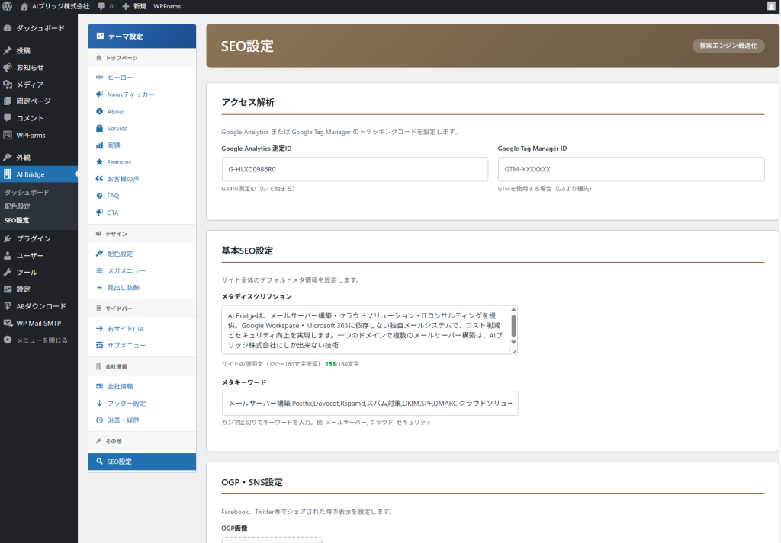
Task: Select 配色設定 in AI Bridge submenu
Action: tap(18, 206)
